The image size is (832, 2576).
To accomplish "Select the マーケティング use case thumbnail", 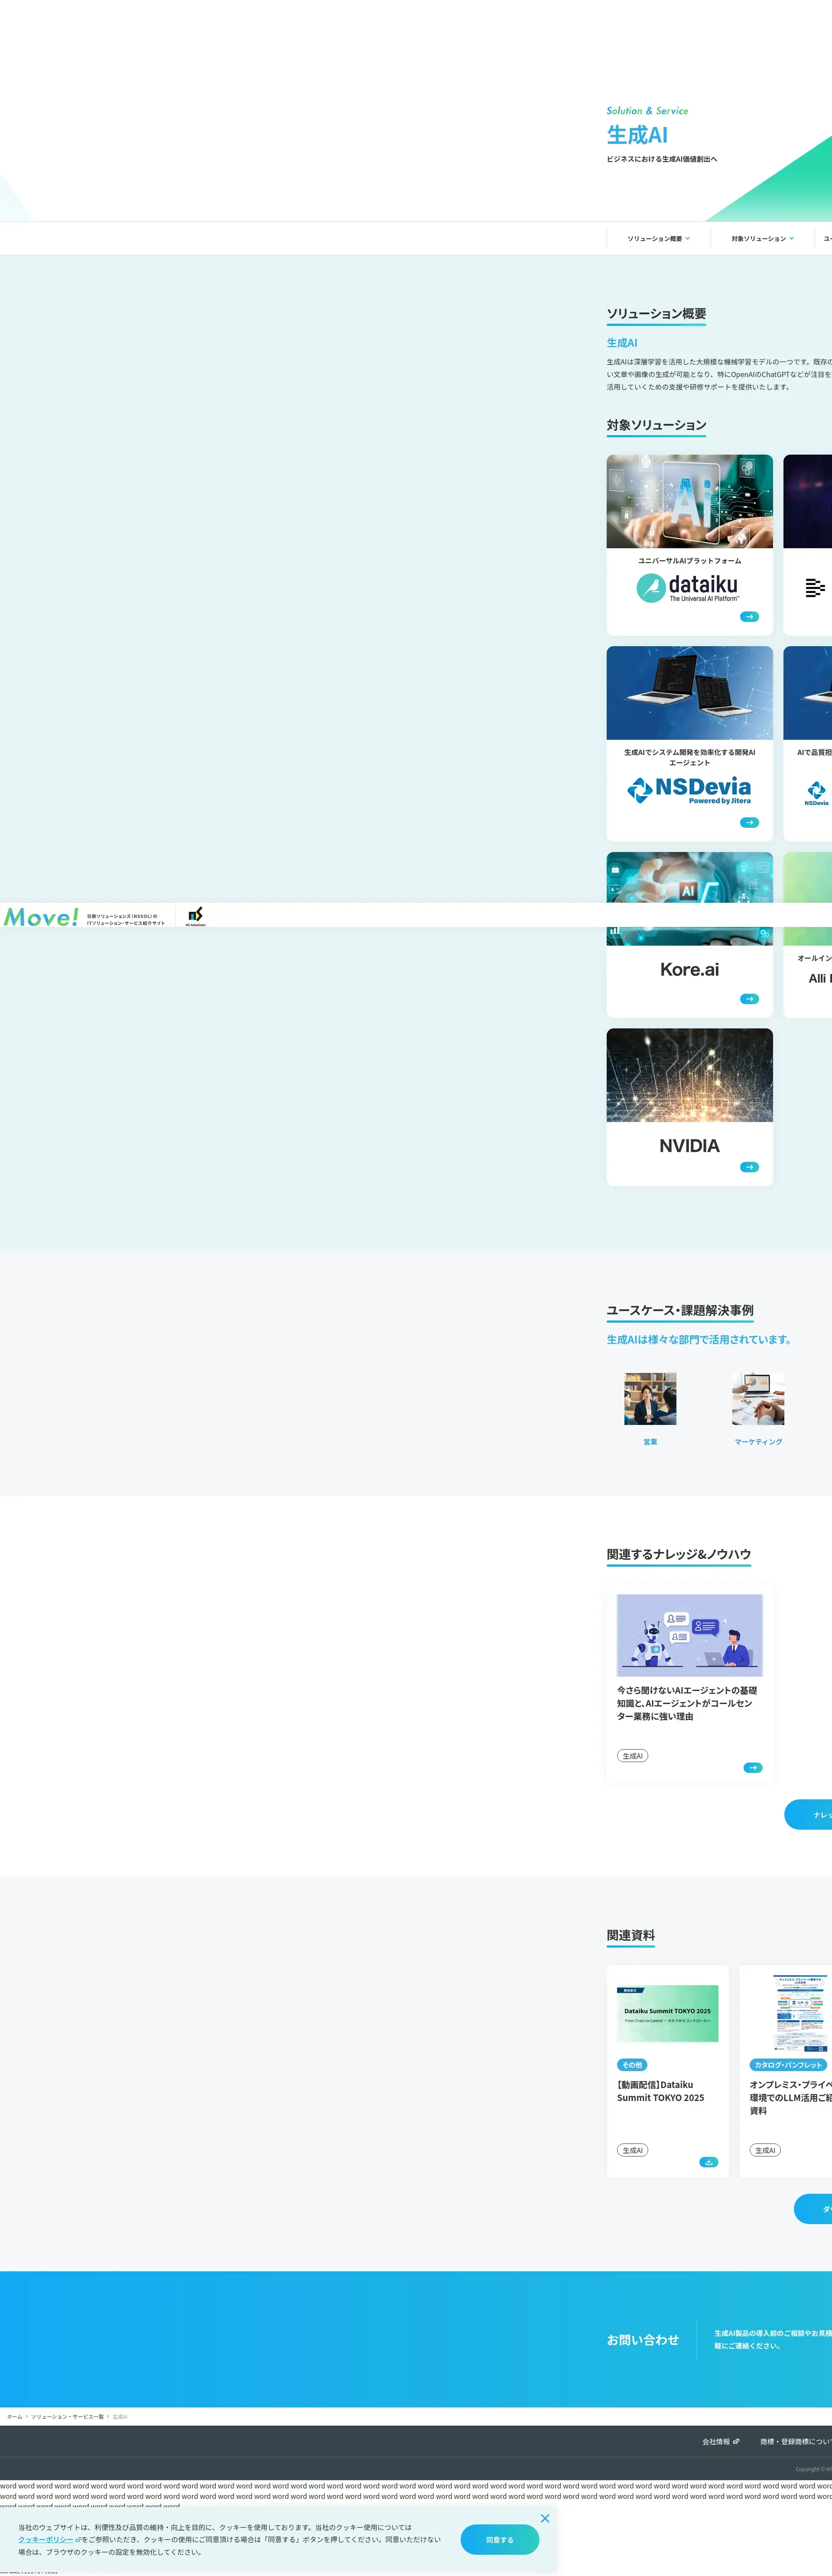I will pos(758,1398).
